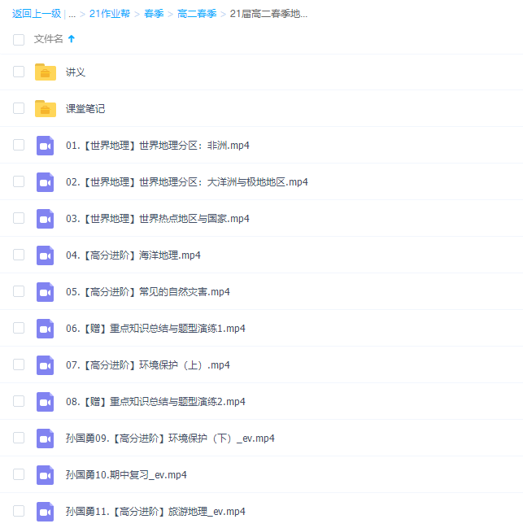Navigate to 高二春季 breadcrumb item
The image size is (523, 528).
click(x=197, y=14)
